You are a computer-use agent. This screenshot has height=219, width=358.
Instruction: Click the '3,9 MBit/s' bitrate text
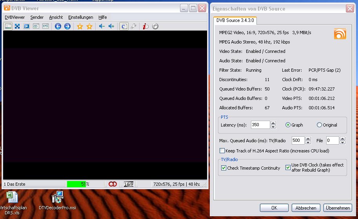302,33
